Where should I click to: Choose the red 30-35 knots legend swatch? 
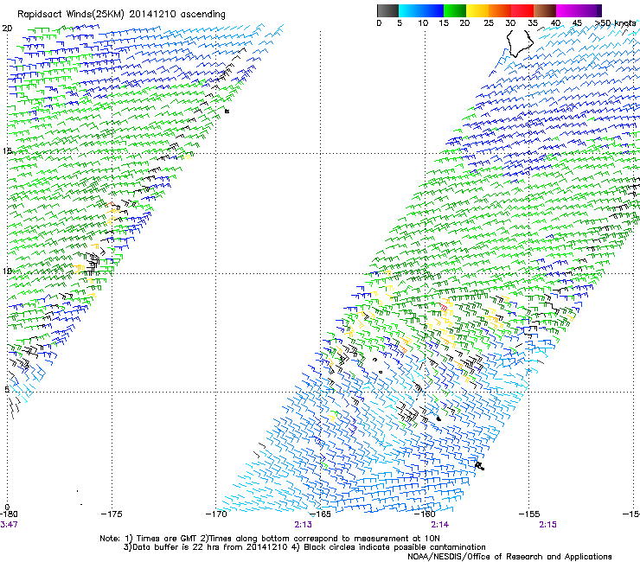point(522,10)
